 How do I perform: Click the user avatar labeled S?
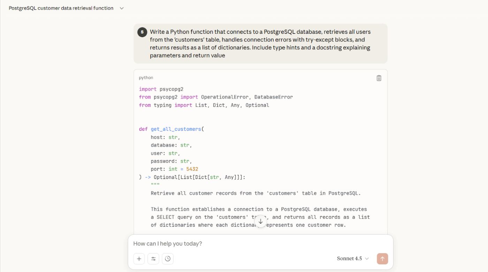[142, 32]
